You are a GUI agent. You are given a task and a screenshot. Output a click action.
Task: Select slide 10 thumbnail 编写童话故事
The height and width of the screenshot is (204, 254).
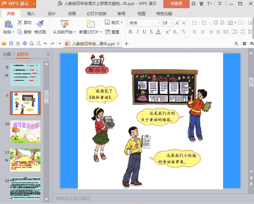point(25,132)
